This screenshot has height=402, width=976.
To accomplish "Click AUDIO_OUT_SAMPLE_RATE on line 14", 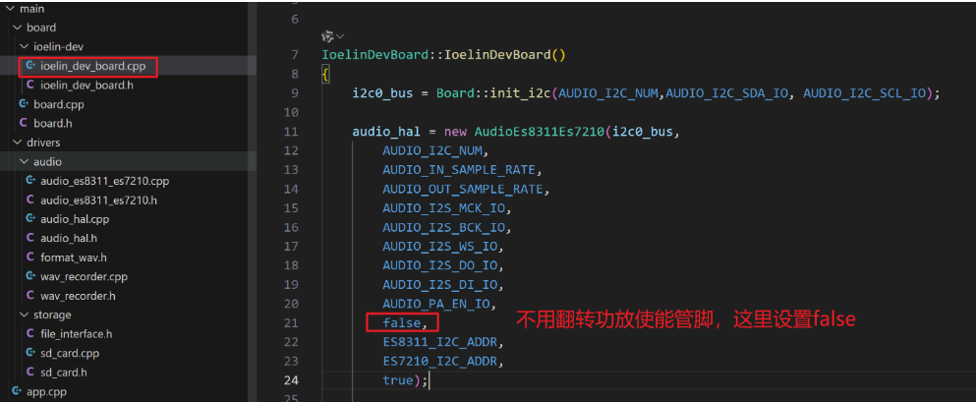I will click(x=463, y=189).
